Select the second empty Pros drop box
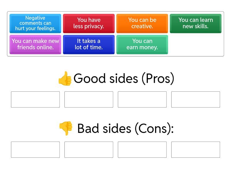This screenshot has height=173, width=231. 89,99
